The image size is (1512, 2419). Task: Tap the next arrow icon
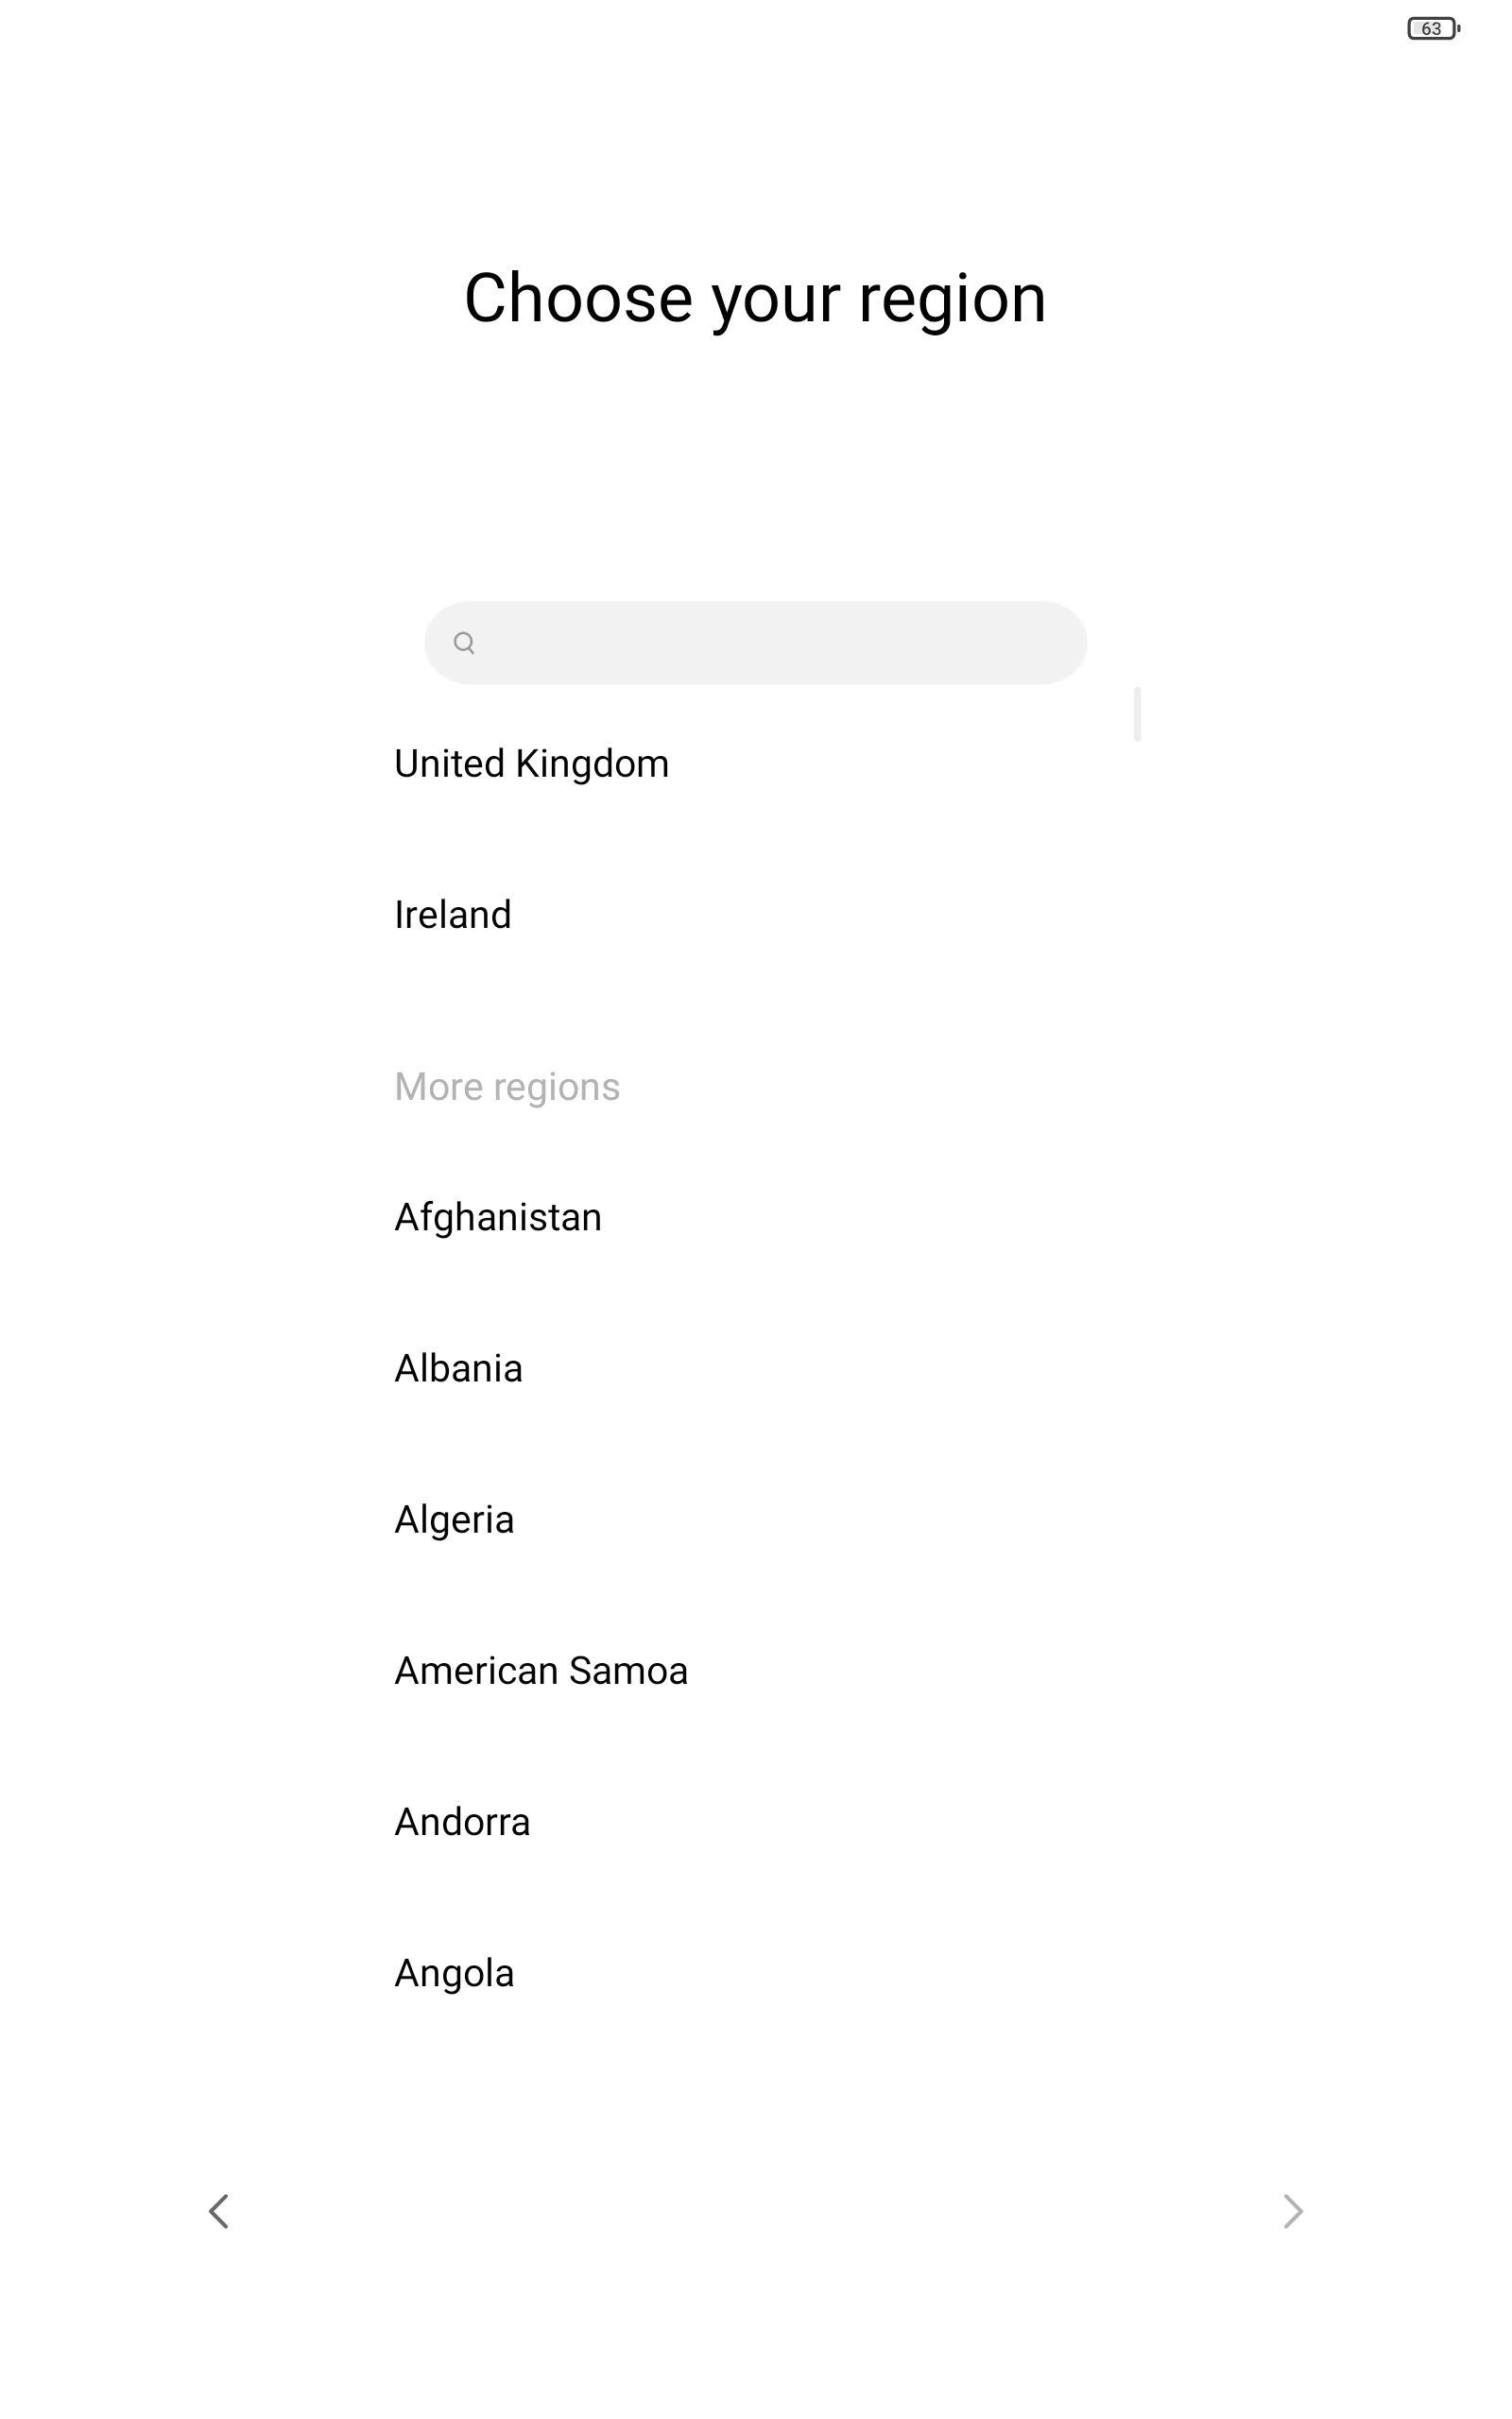(x=1292, y=2211)
